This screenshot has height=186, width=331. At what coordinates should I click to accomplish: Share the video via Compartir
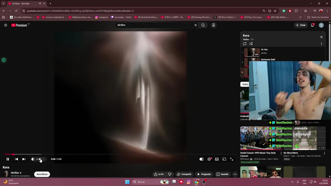pyautogui.click(x=184, y=174)
